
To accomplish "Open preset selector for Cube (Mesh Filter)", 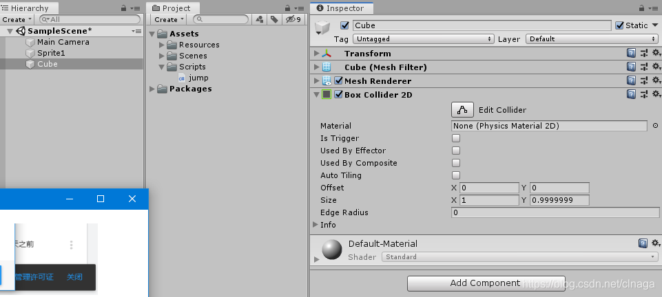I will click(644, 67).
